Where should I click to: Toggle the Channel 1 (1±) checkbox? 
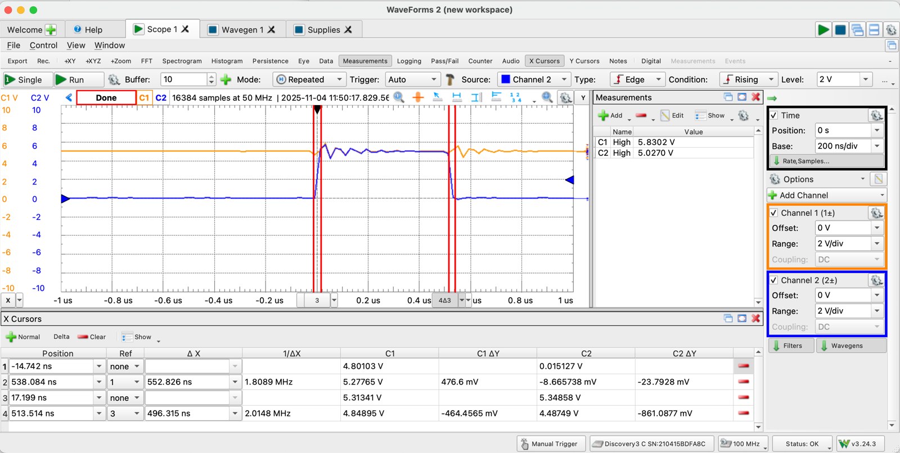click(774, 213)
